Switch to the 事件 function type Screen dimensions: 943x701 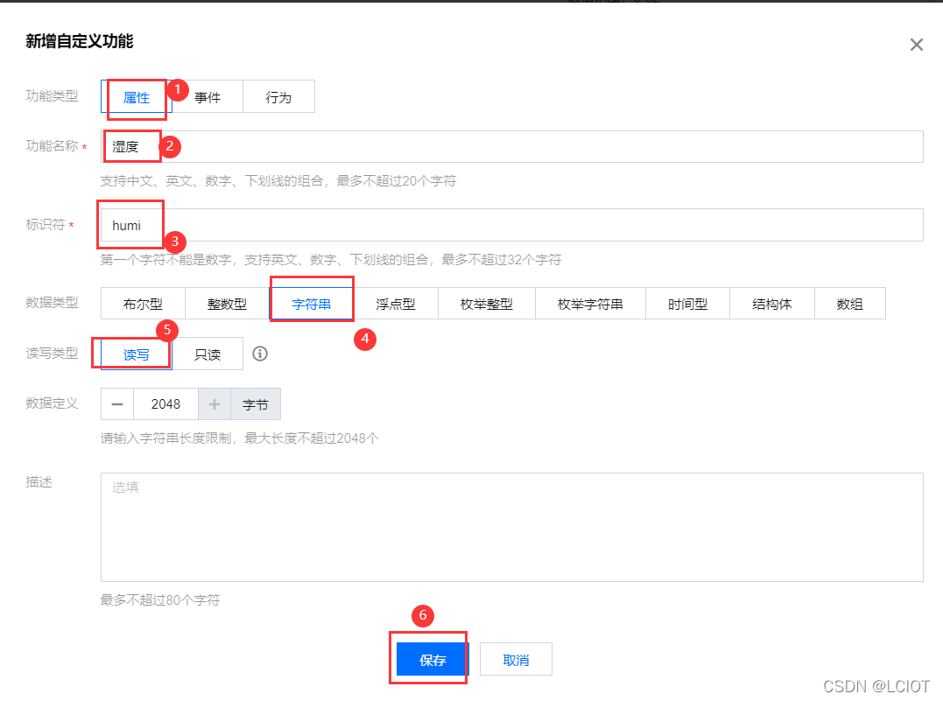pyautogui.click(x=207, y=96)
